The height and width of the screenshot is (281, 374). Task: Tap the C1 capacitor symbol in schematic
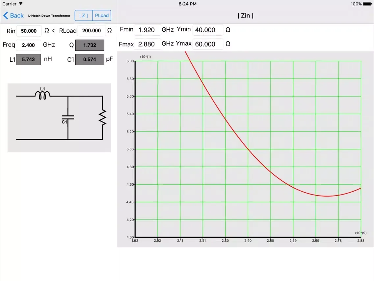(68, 118)
